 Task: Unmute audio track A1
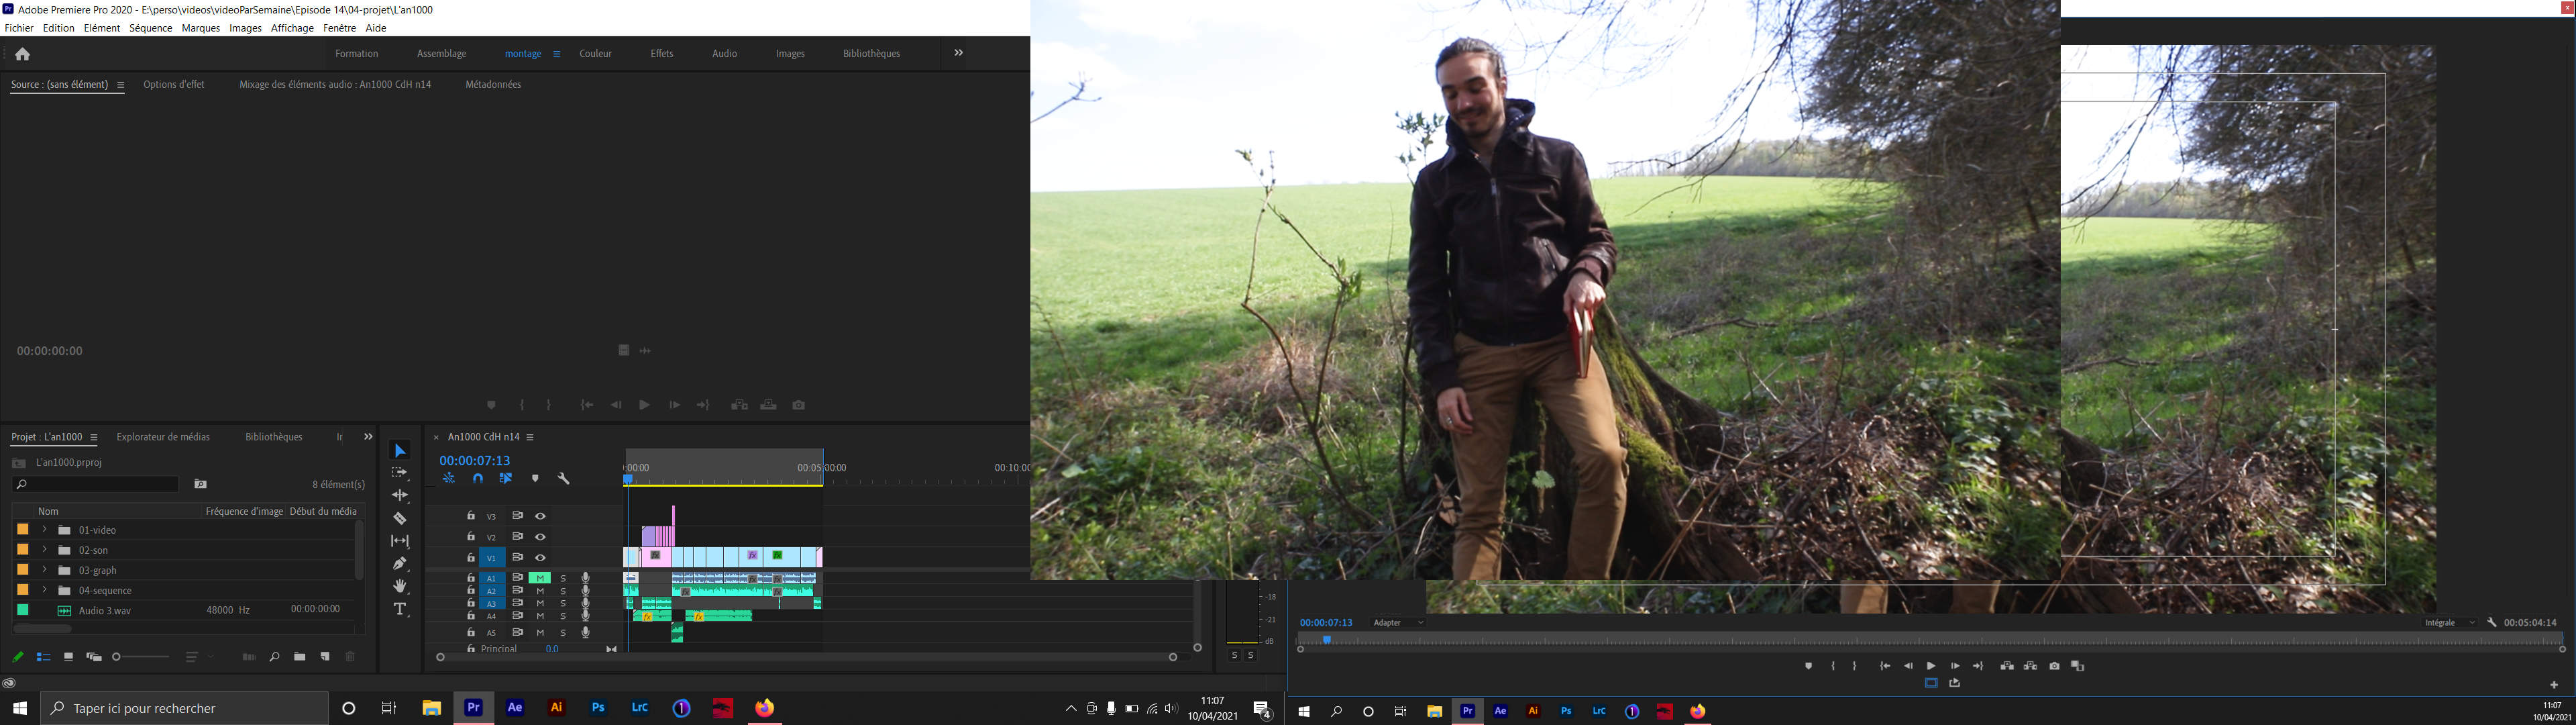click(x=540, y=578)
